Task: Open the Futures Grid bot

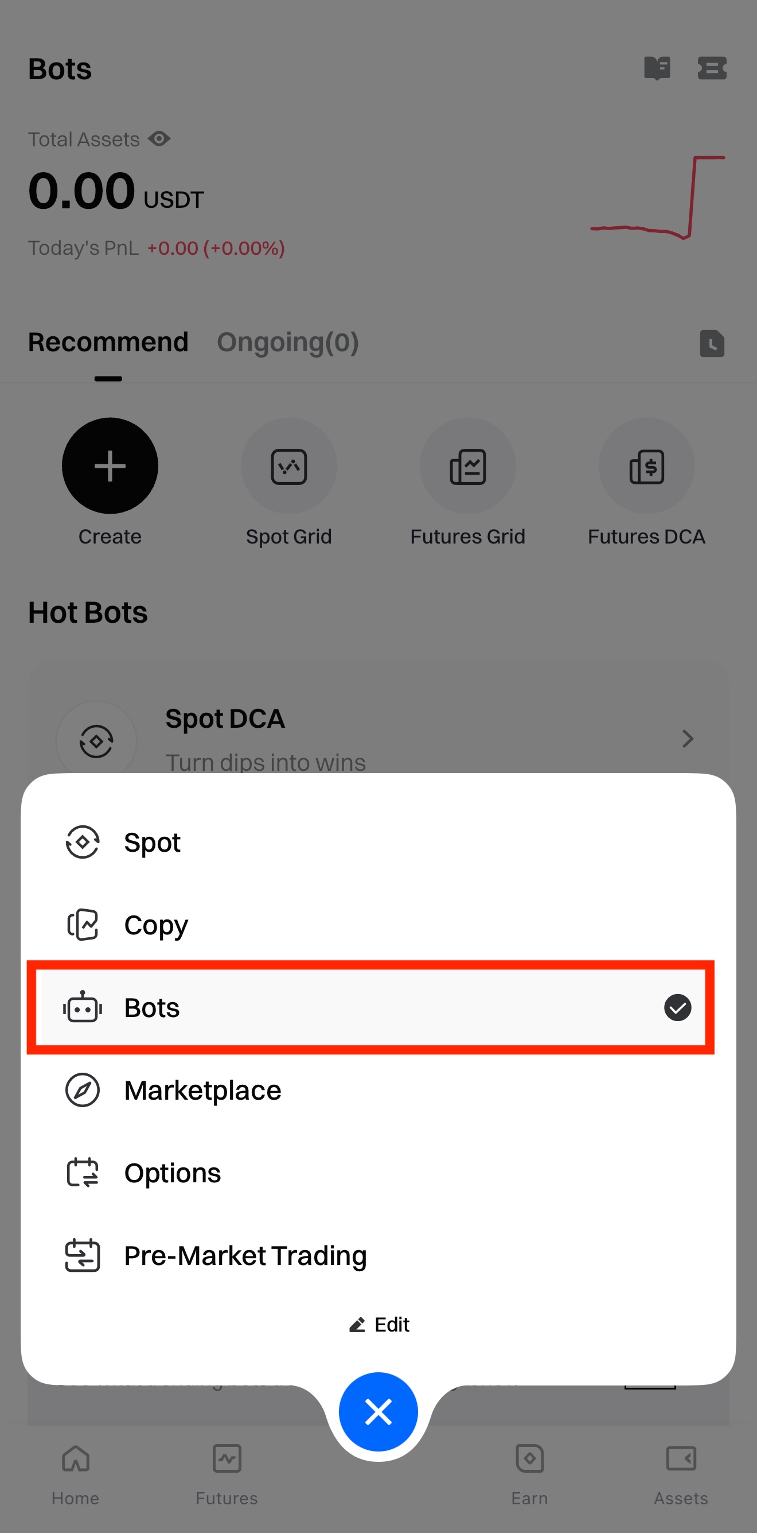Action: (467, 465)
